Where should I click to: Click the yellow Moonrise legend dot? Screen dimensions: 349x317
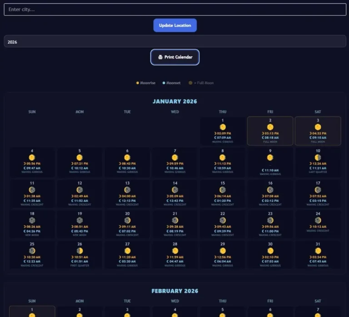[x=138, y=83]
